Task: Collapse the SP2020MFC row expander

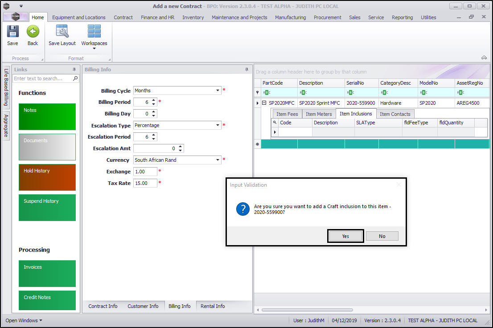Action: pos(264,103)
